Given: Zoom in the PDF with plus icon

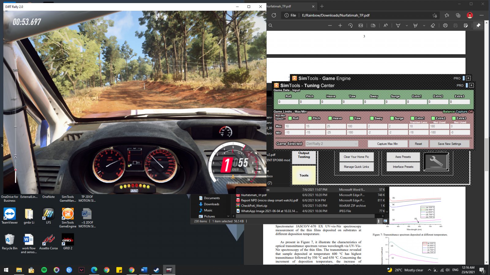Looking at the screenshot, I should 340,26.
